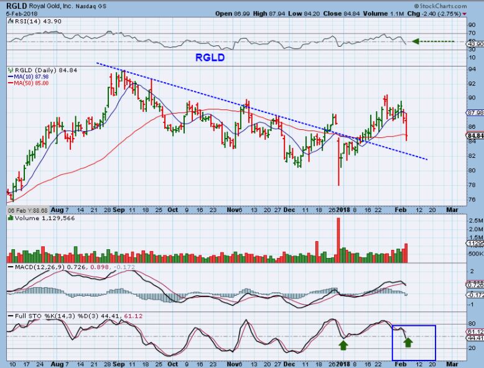484x368 pixels.
Task: Click the -1 label on MACD axis
Action: pos(471,305)
